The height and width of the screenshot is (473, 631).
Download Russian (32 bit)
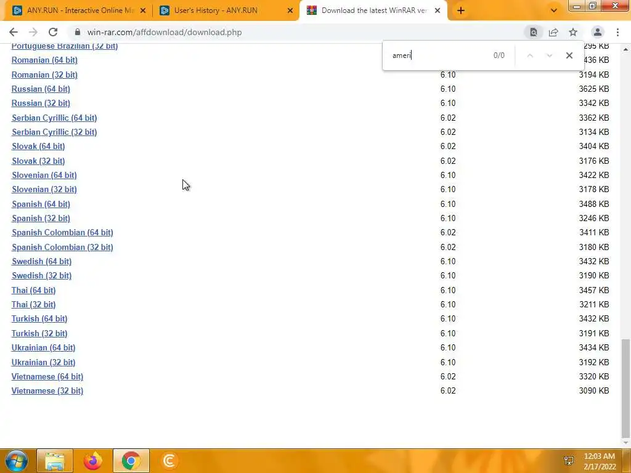point(41,103)
